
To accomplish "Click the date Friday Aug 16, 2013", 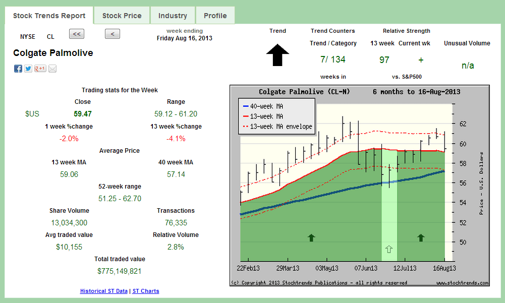I will [x=185, y=38].
